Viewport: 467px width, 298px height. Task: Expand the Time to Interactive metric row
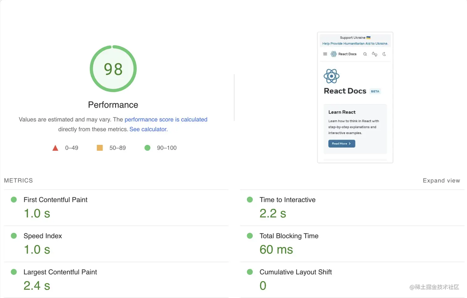352,208
